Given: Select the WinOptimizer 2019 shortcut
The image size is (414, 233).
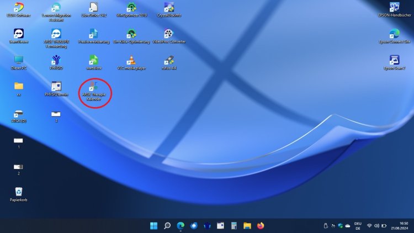Looking at the screenshot, I should (x=131, y=10).
